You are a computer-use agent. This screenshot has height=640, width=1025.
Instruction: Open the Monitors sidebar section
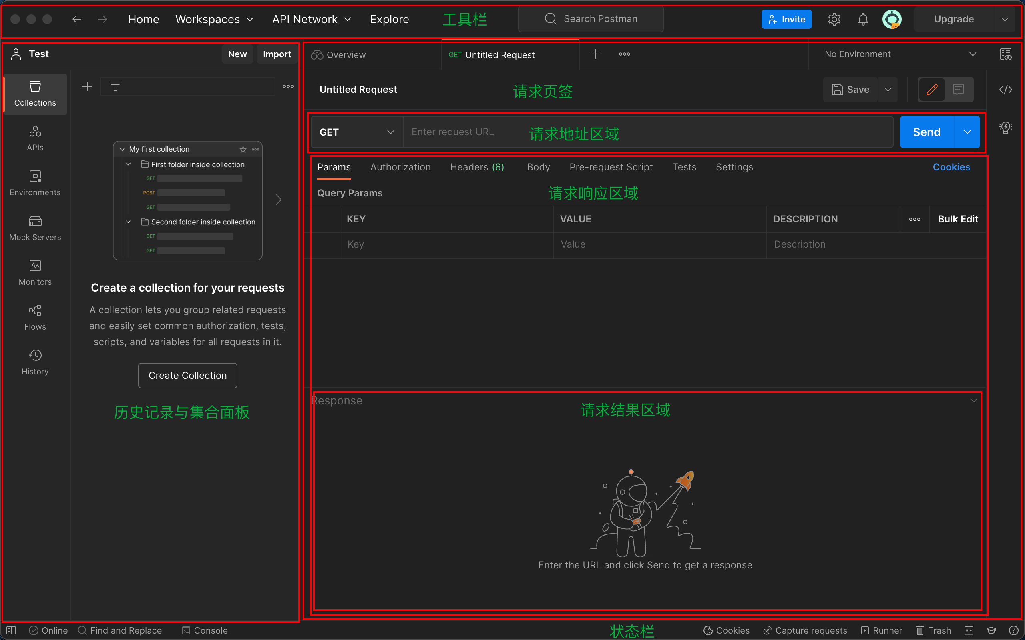35,272
